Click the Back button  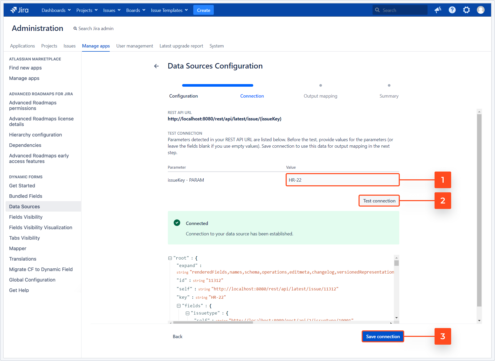[x=177, y=337]
